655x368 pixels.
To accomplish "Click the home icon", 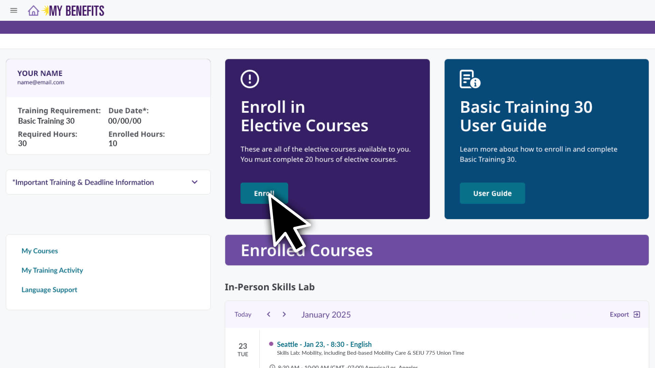I will (33, 11).
